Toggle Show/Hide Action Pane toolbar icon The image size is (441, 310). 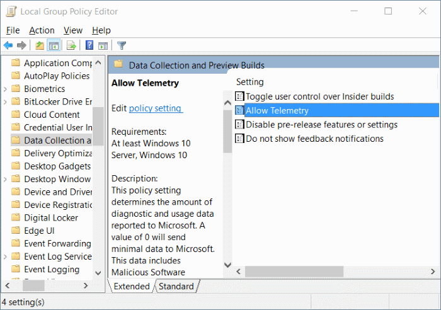pos(103,45)
